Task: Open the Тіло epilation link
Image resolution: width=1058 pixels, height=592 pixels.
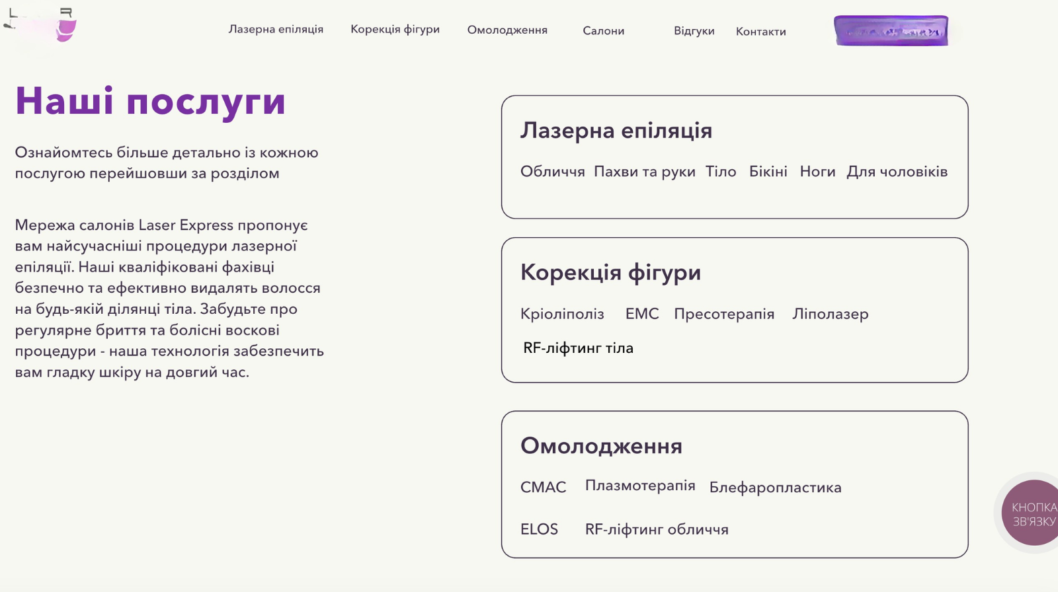Action: (x=720, y=172)
